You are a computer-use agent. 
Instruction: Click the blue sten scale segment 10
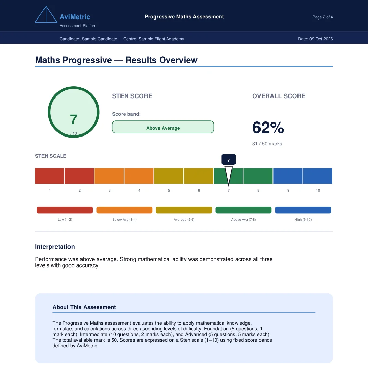pyautogui.click(x=318, y=176)
